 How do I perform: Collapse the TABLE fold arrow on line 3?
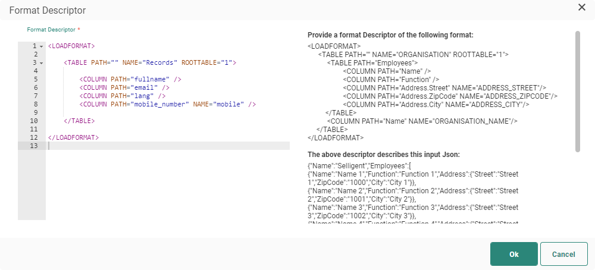click(x=42, y=62)
